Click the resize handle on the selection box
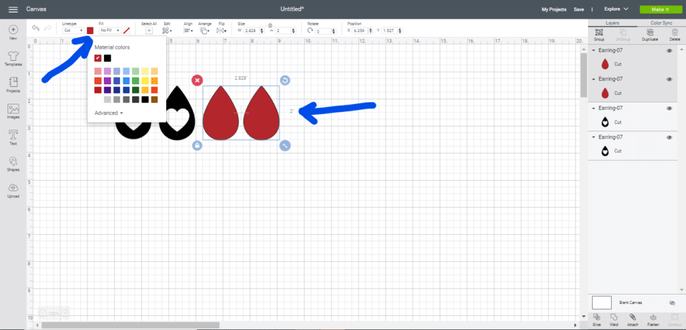686x330 pixels. 285,145
